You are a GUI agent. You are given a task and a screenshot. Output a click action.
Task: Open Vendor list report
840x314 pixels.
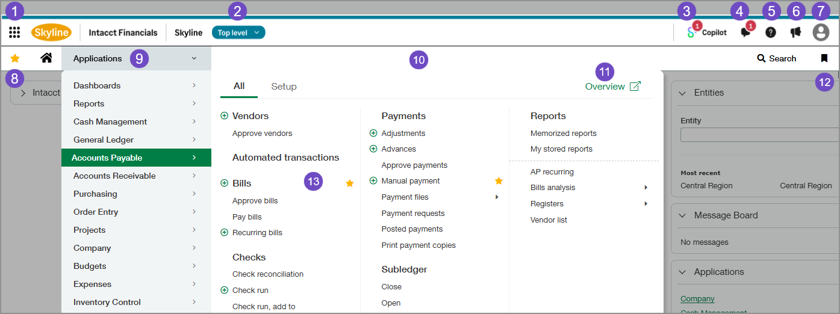pyautogui.click(x=549, y=220)
